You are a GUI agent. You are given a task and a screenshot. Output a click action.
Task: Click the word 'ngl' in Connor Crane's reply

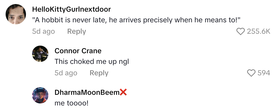coord(124,62)
